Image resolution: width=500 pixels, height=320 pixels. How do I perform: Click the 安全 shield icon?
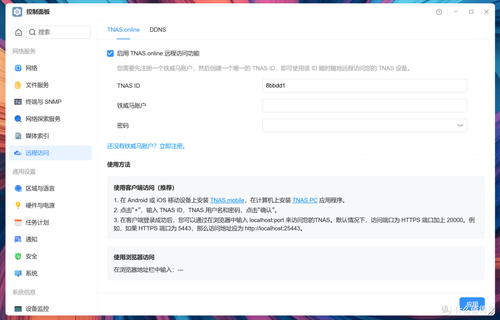pos(18,256)
